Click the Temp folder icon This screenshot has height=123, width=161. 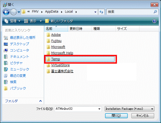(48, 59)
